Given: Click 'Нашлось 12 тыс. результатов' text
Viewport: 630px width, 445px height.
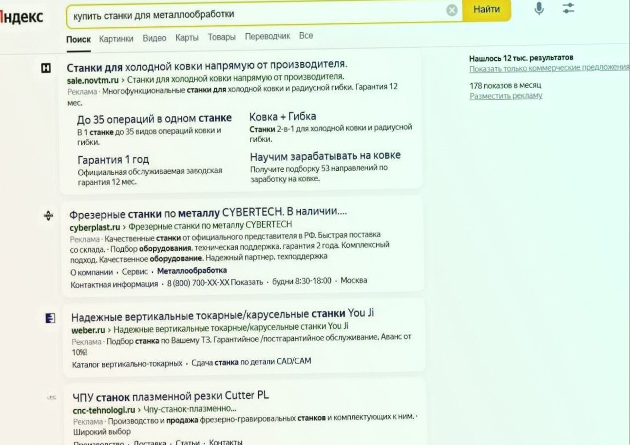Looking at the screenshot, I should (521, 57).
